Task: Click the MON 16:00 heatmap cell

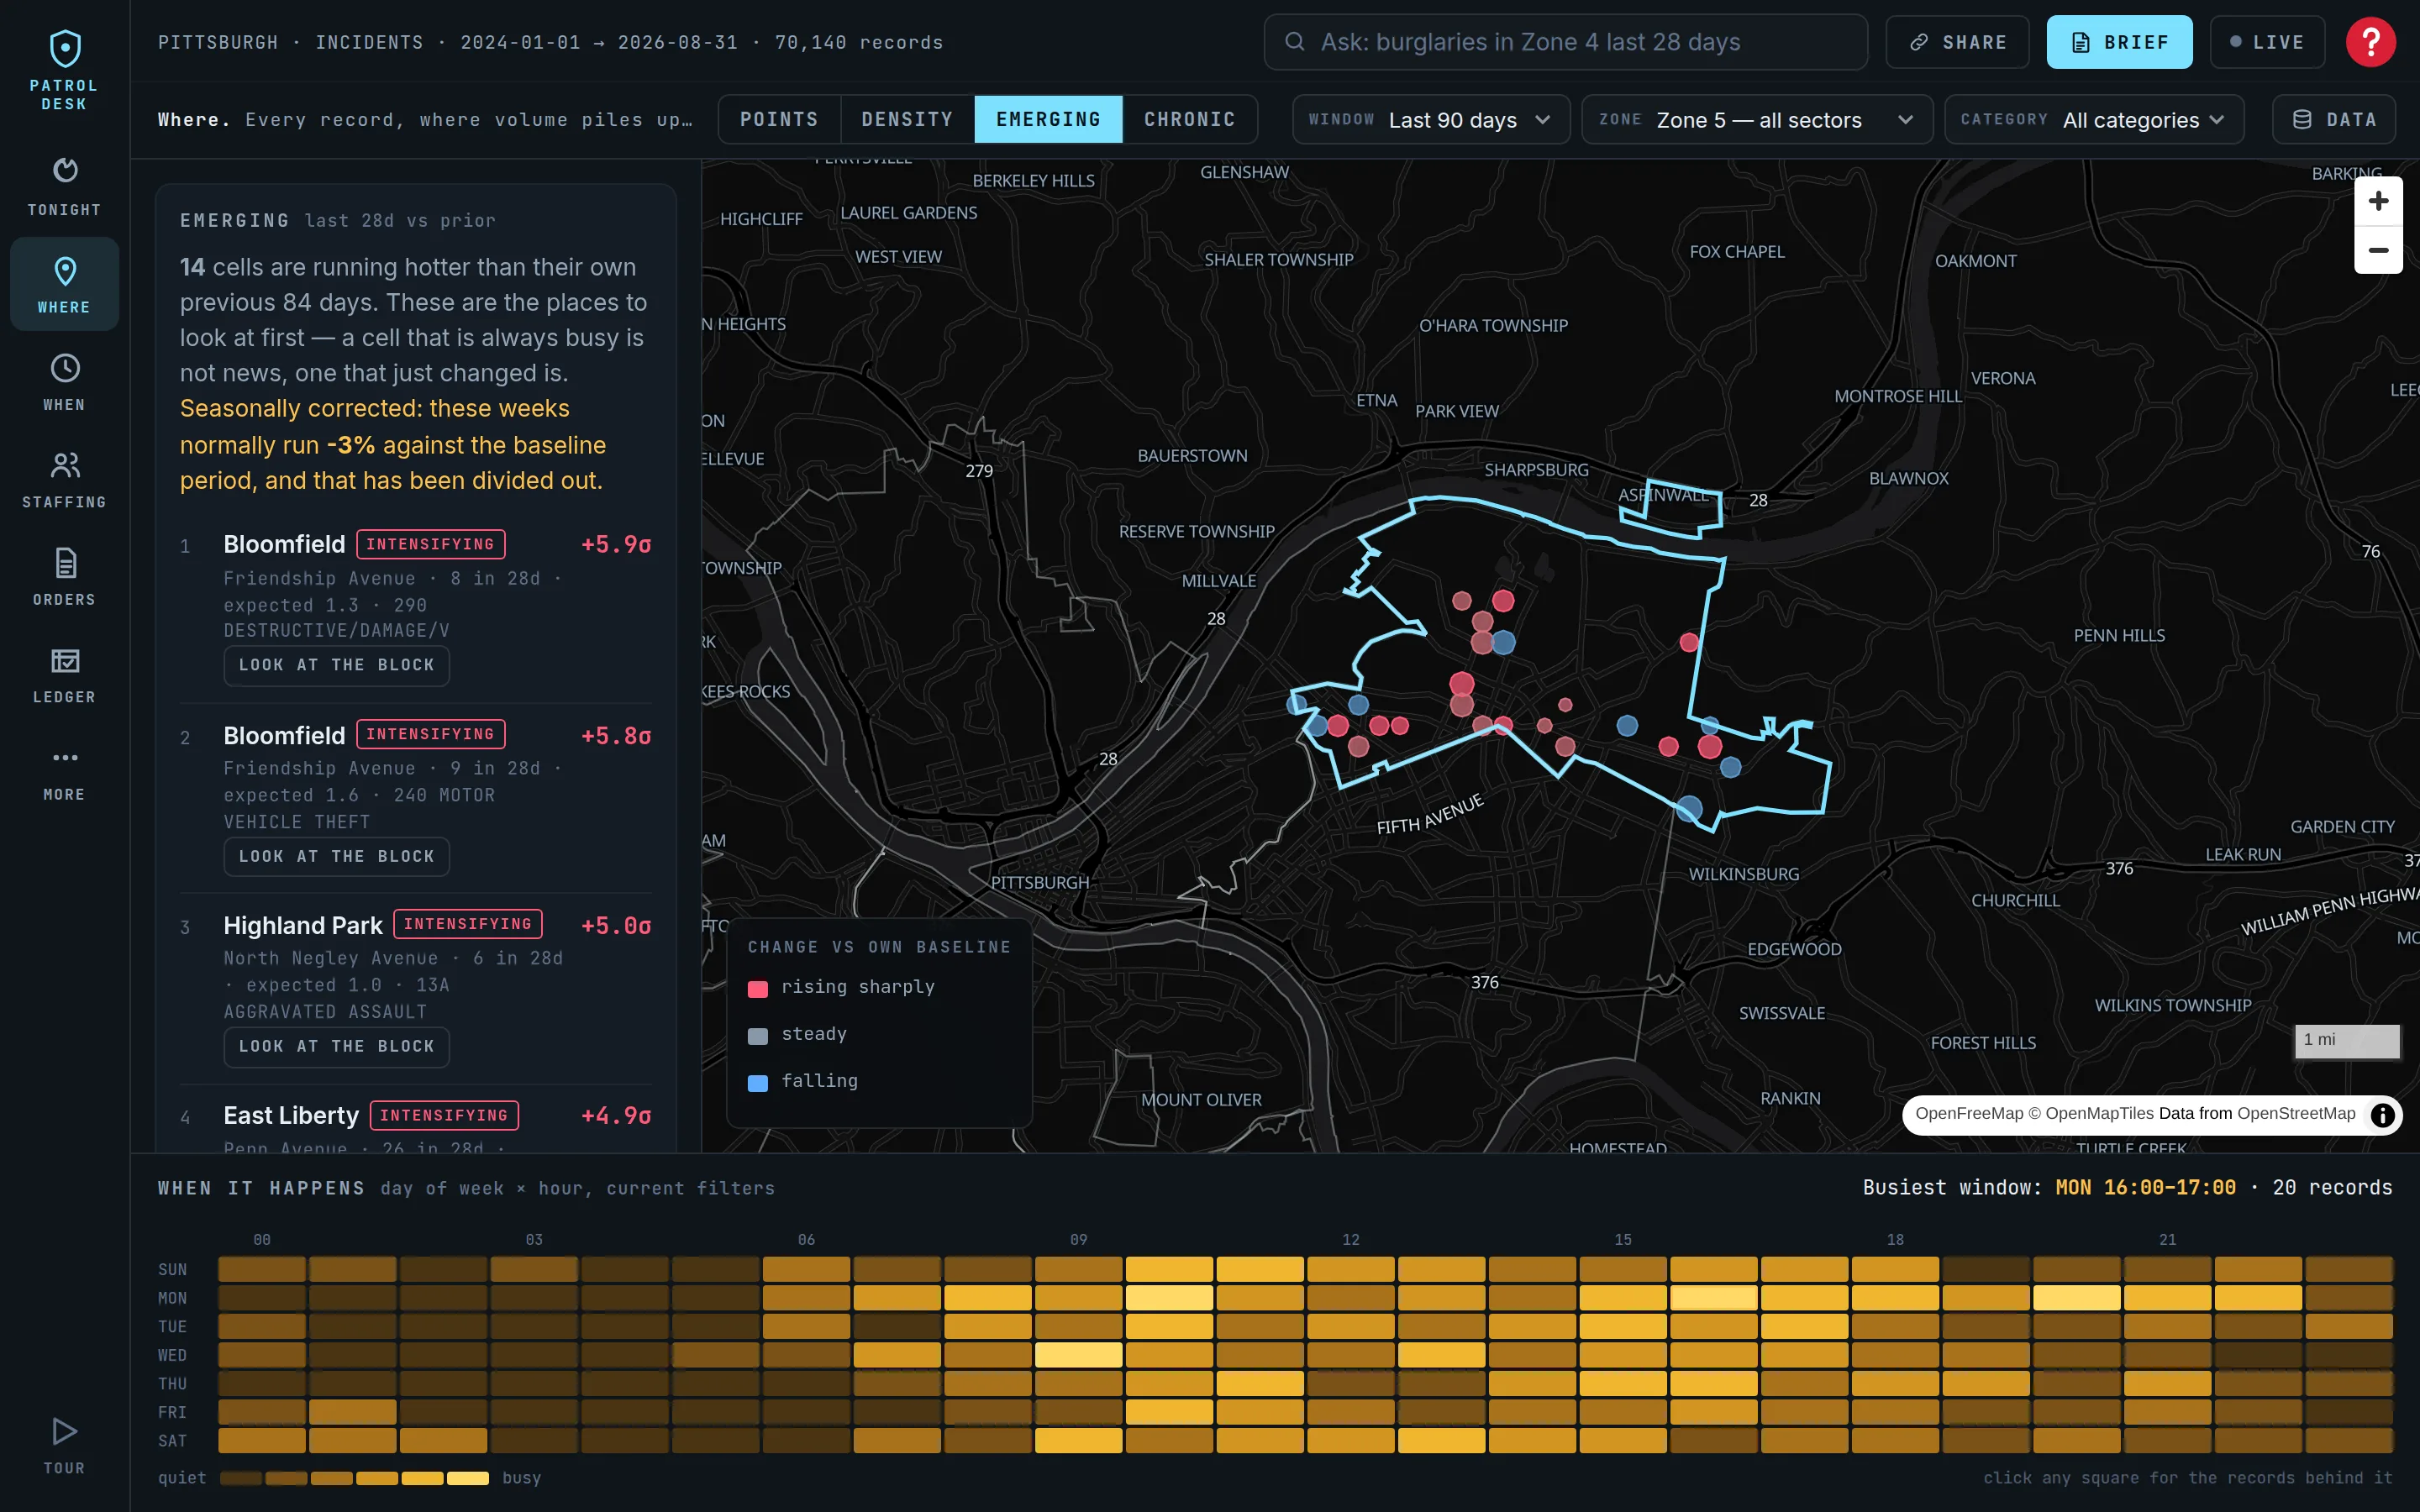Action: (x=1713, y=1298)
